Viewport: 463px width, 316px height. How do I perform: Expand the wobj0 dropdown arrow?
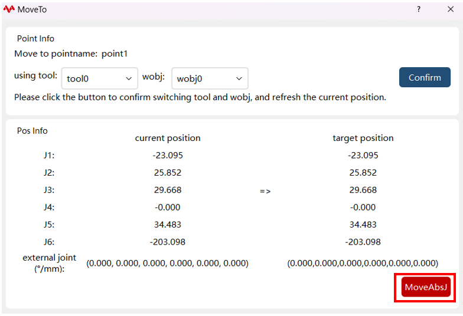click(239, 78)
